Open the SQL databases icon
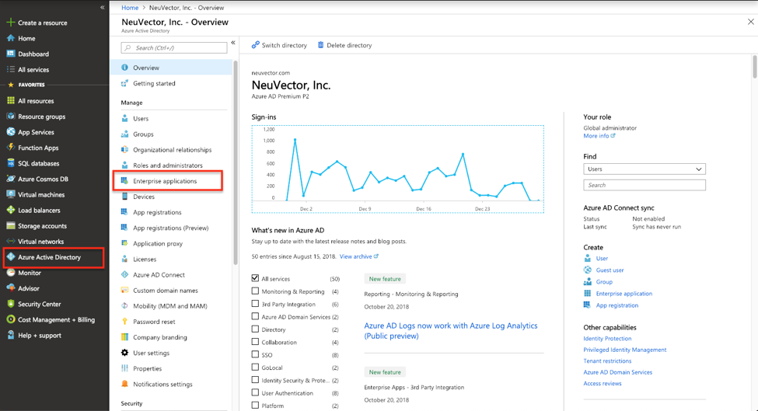Viewport: 758px width, 411px height. click(11, 163)
